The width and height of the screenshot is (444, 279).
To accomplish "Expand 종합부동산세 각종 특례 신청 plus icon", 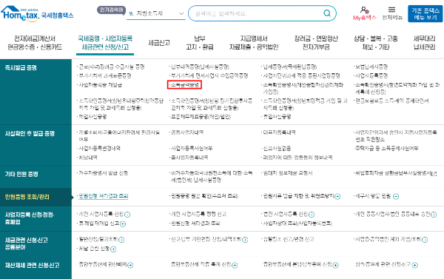I will pos(235,265).
